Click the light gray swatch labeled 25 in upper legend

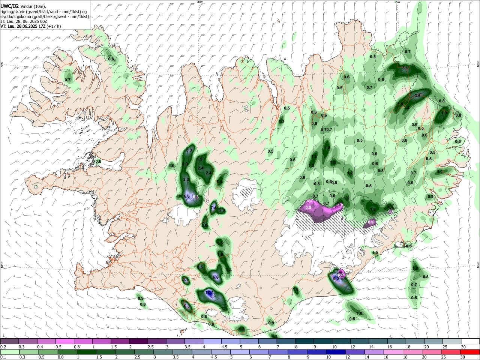pos(452,341)
